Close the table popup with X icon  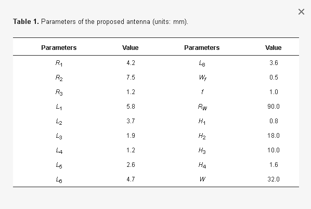point(301,12)
